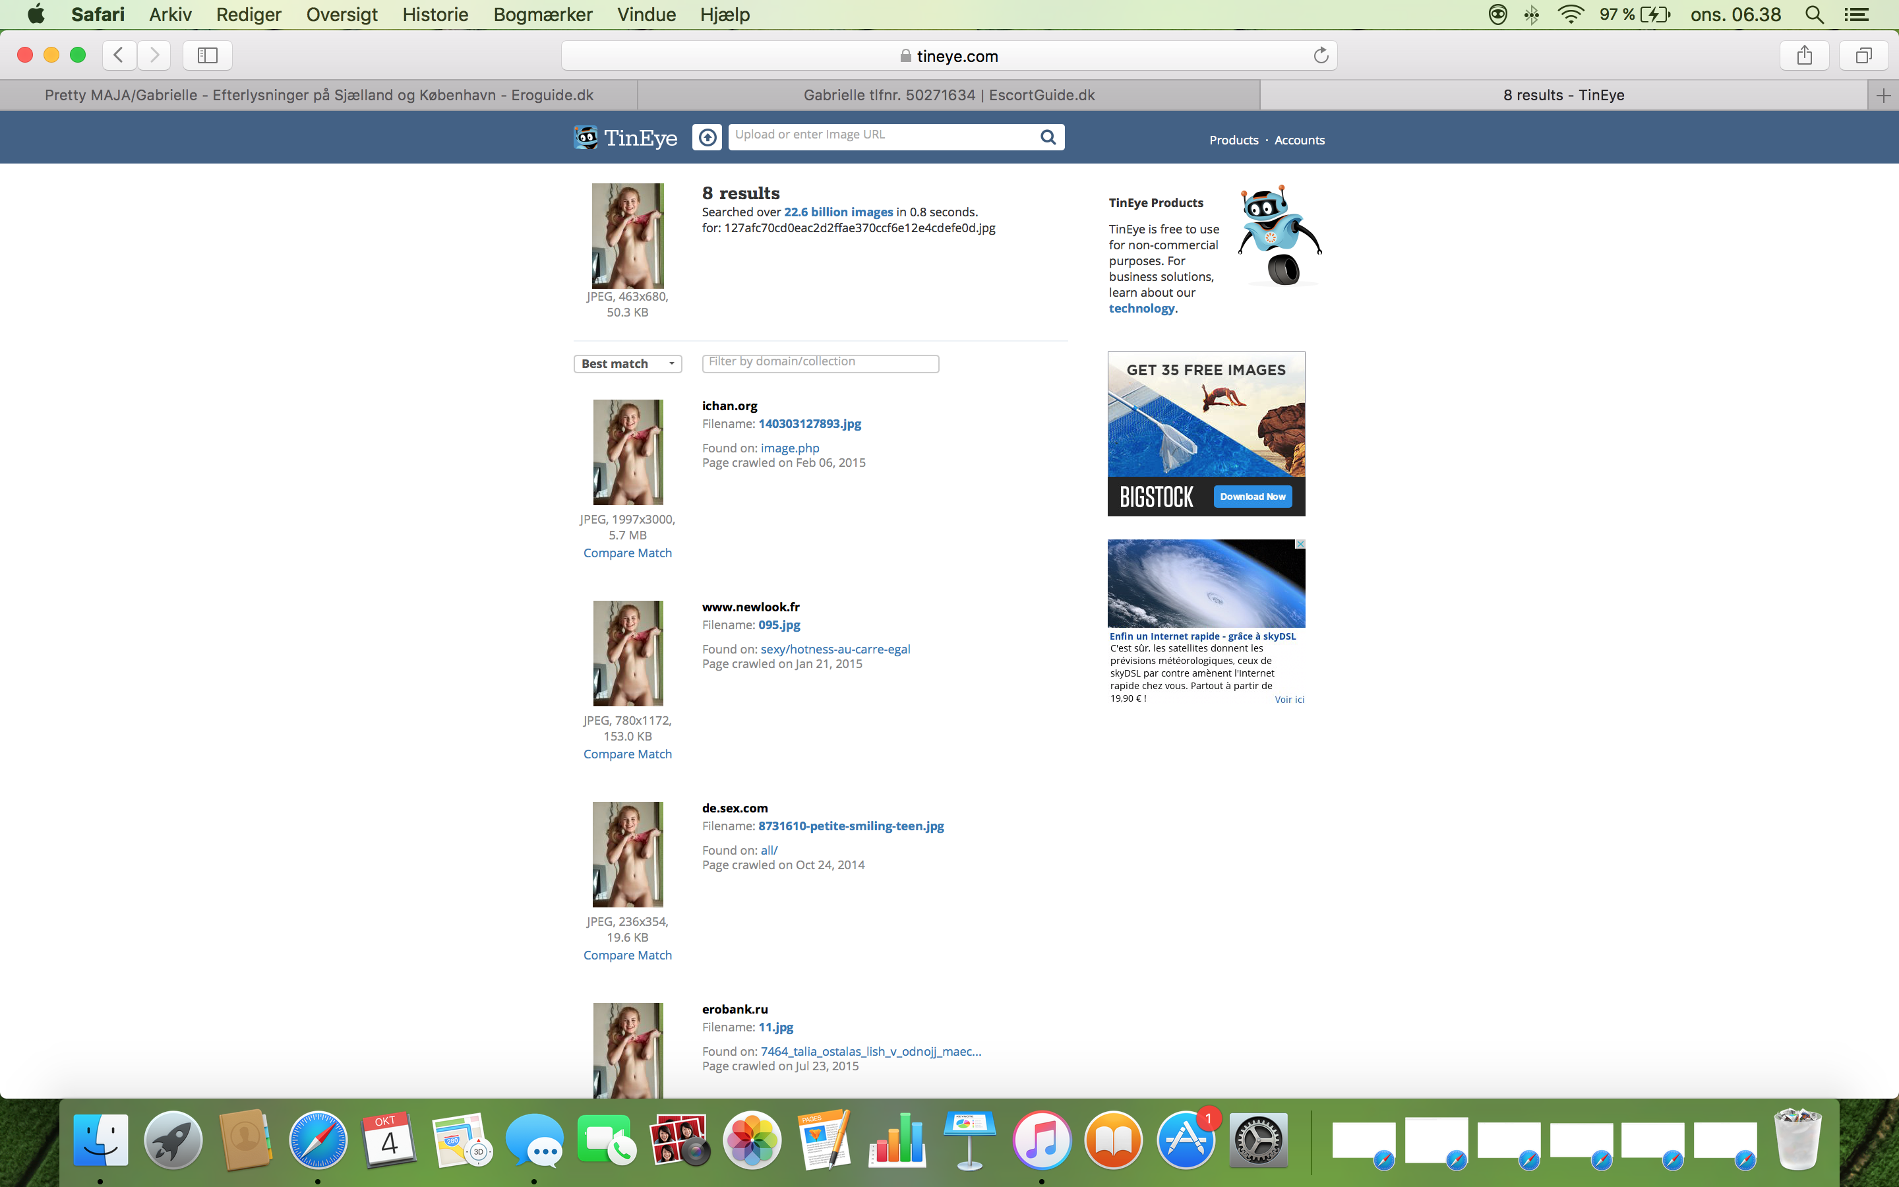Click the Products link in header
The height and width of the screenshot is (1187, 1899).
1234,140
